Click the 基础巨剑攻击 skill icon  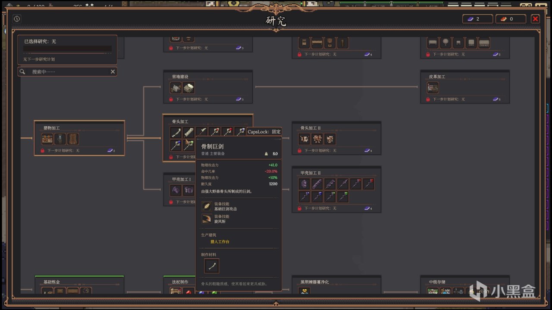(207, 206)
